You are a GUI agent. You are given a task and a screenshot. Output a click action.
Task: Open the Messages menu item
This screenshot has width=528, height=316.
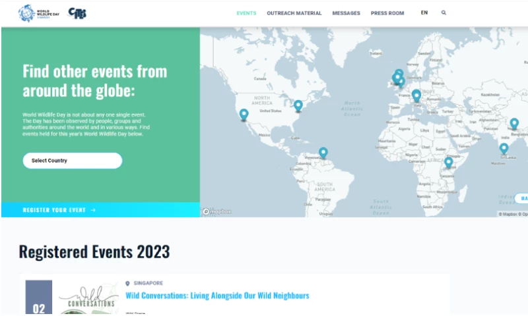click(346, 13)
